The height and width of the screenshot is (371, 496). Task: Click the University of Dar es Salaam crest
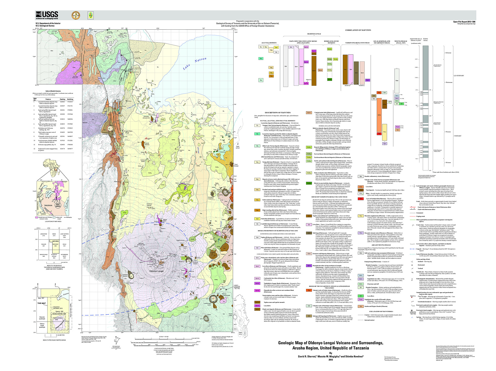(x=90, y=15)
